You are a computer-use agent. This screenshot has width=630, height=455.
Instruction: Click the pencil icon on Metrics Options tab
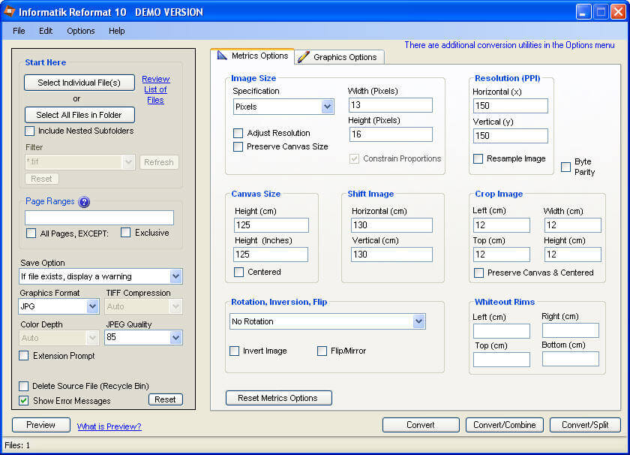tap(223, 56)
